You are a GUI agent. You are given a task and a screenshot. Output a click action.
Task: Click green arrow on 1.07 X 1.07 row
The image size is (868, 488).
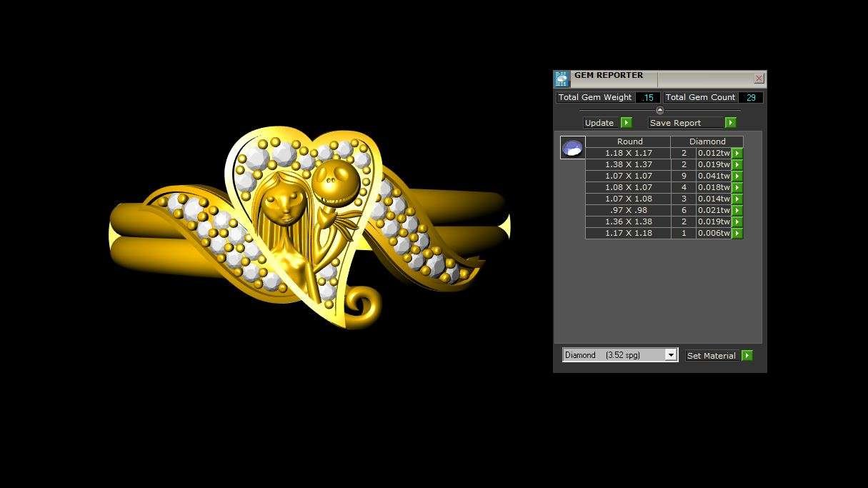click(x=737, y=176)
